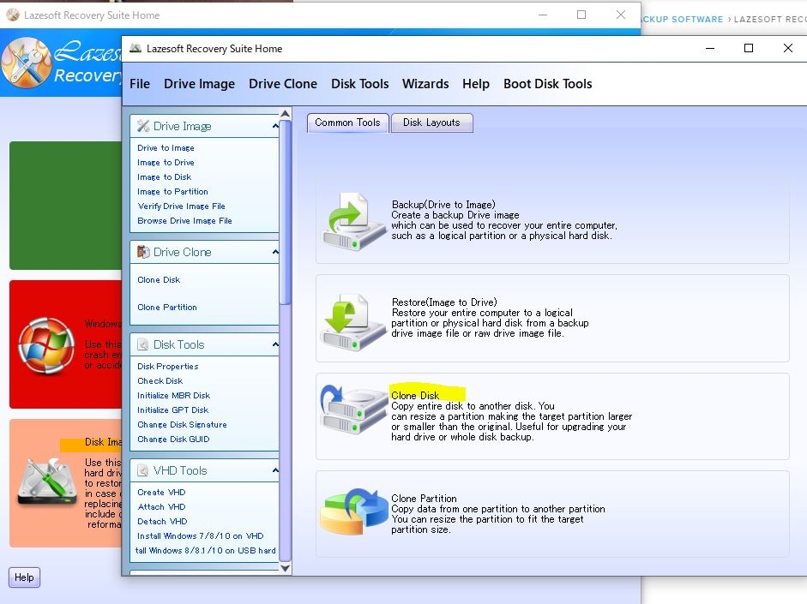Click the Clone Partition pie chart icon
The image size is (807, 604).
353,512
